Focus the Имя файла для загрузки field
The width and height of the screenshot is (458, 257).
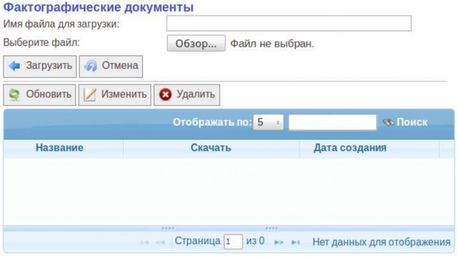pyautogui.click(x=289, y=23)
